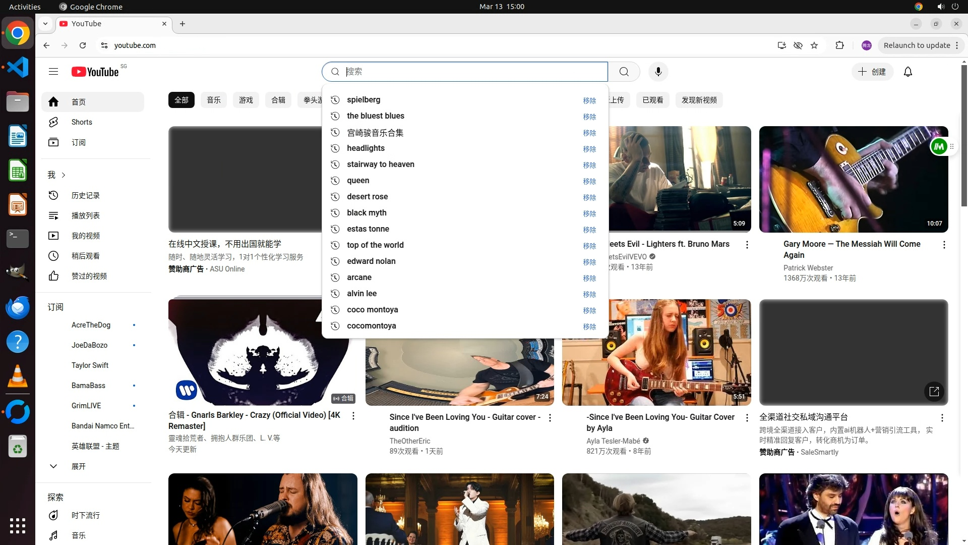Click the 创建 create button
The height and width of the screenshot is (545, 968).
point(872,72)
